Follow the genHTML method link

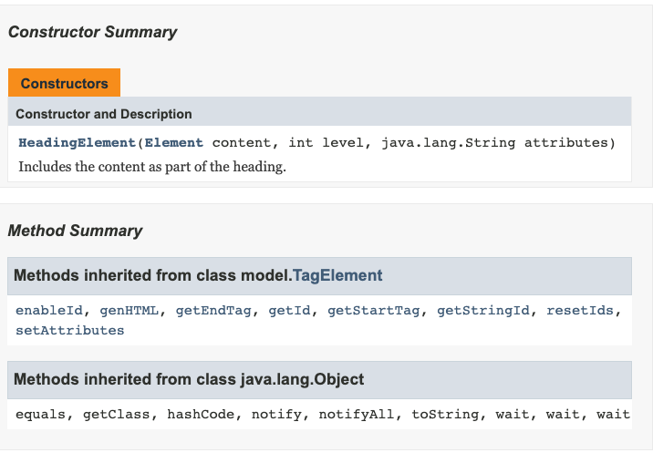coord(130,311)
